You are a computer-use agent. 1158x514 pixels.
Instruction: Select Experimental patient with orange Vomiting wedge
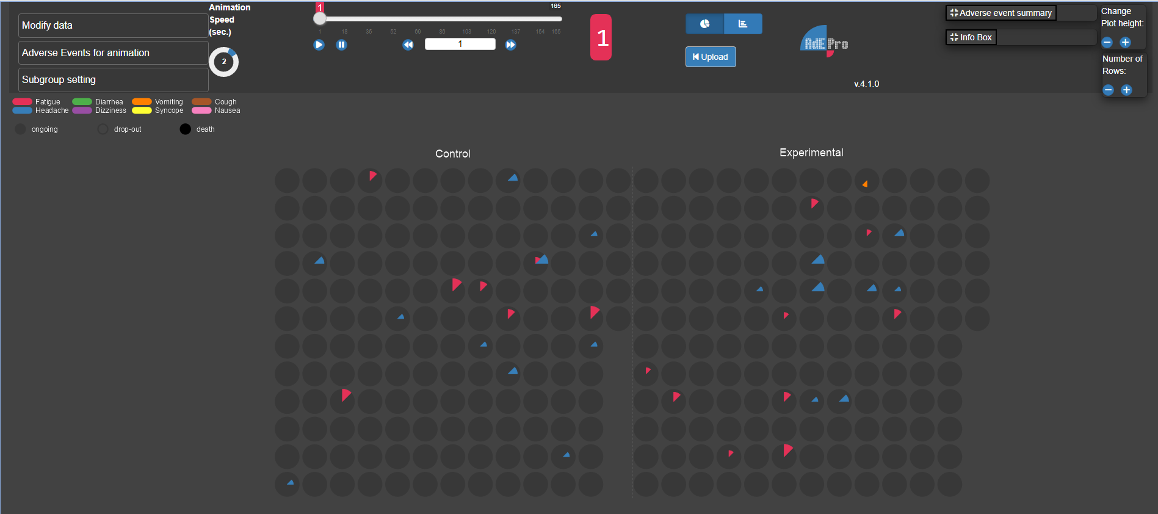click(867, 181)
